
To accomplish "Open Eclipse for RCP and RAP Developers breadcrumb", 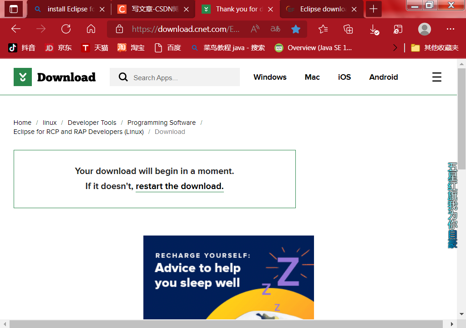I will [78, 132].
